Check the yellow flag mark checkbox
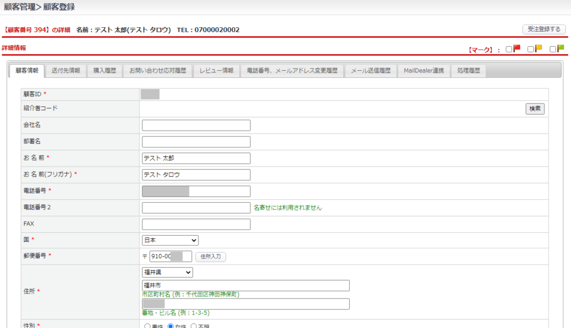571x328 pixels. (531, 50)
